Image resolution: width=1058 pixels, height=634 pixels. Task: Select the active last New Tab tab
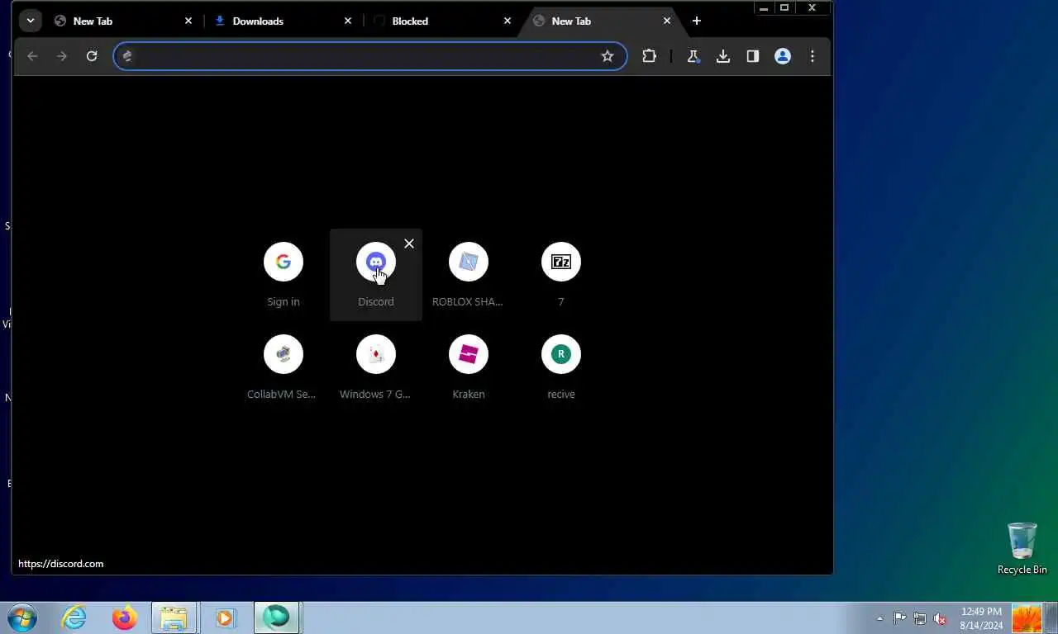602,21
